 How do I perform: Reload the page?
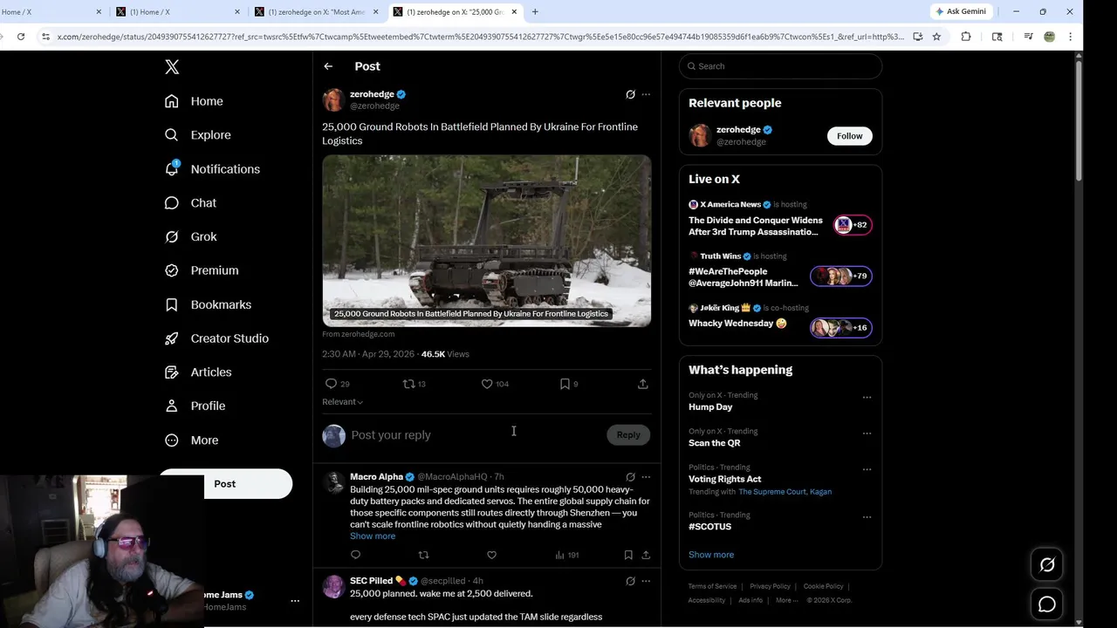click(21, 37)
